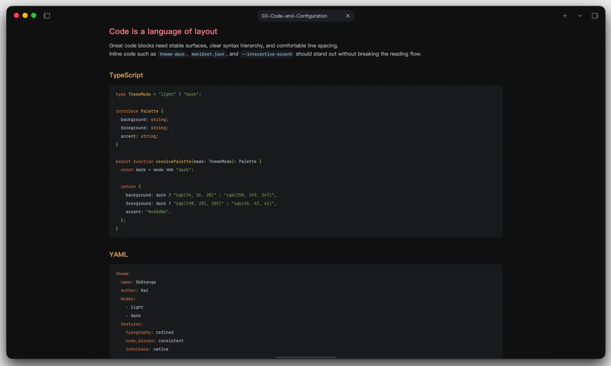The width and height of the screenshot is (611, 366).
Task: Click the yellow minimize window button
Action: [x=25, y=15]
